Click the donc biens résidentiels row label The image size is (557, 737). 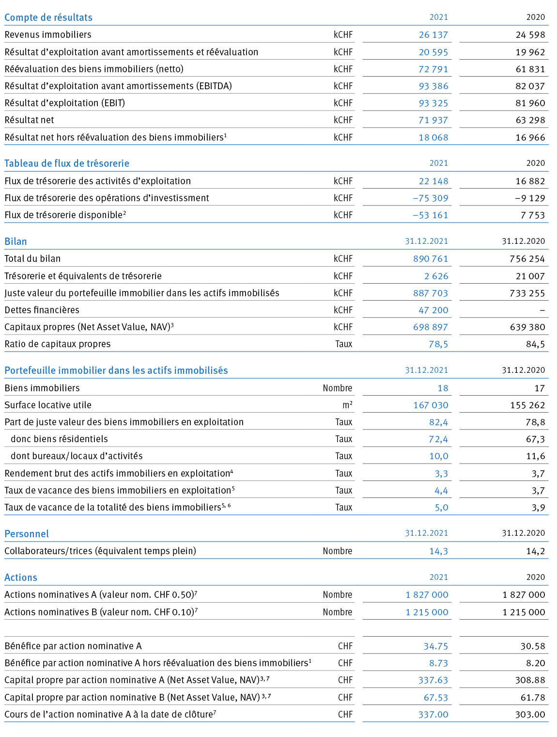[x=59, y=439]
